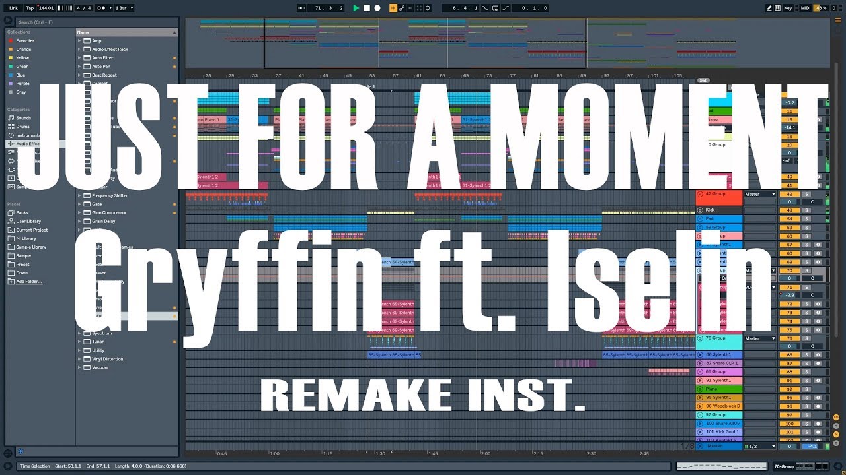
Task: Open Current Project in Places
Action: click(32, 230)
